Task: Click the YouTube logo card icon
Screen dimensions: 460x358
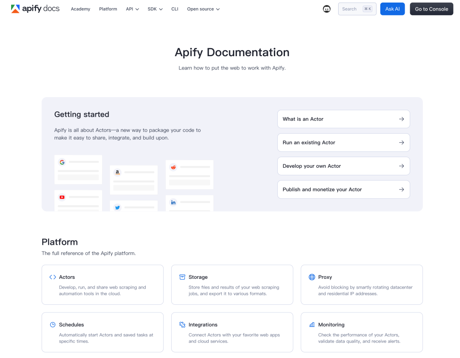Action: click(x=62, y=198)
